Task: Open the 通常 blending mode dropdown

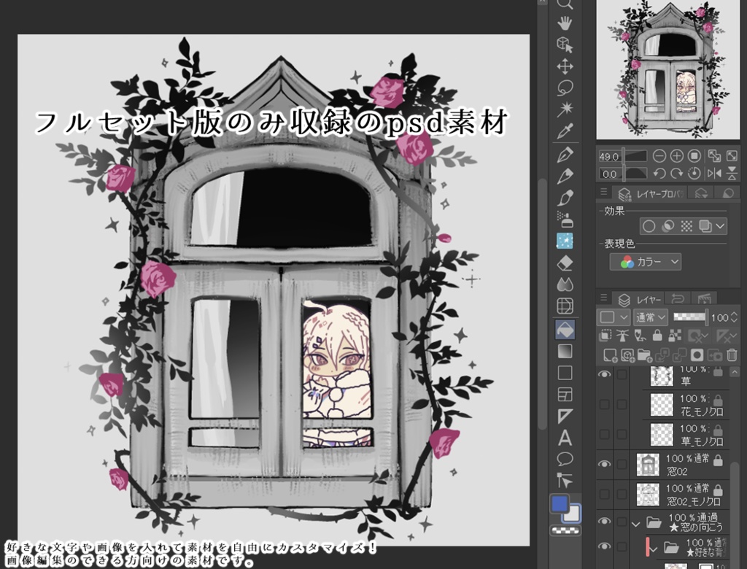Action: pos(650,317)
